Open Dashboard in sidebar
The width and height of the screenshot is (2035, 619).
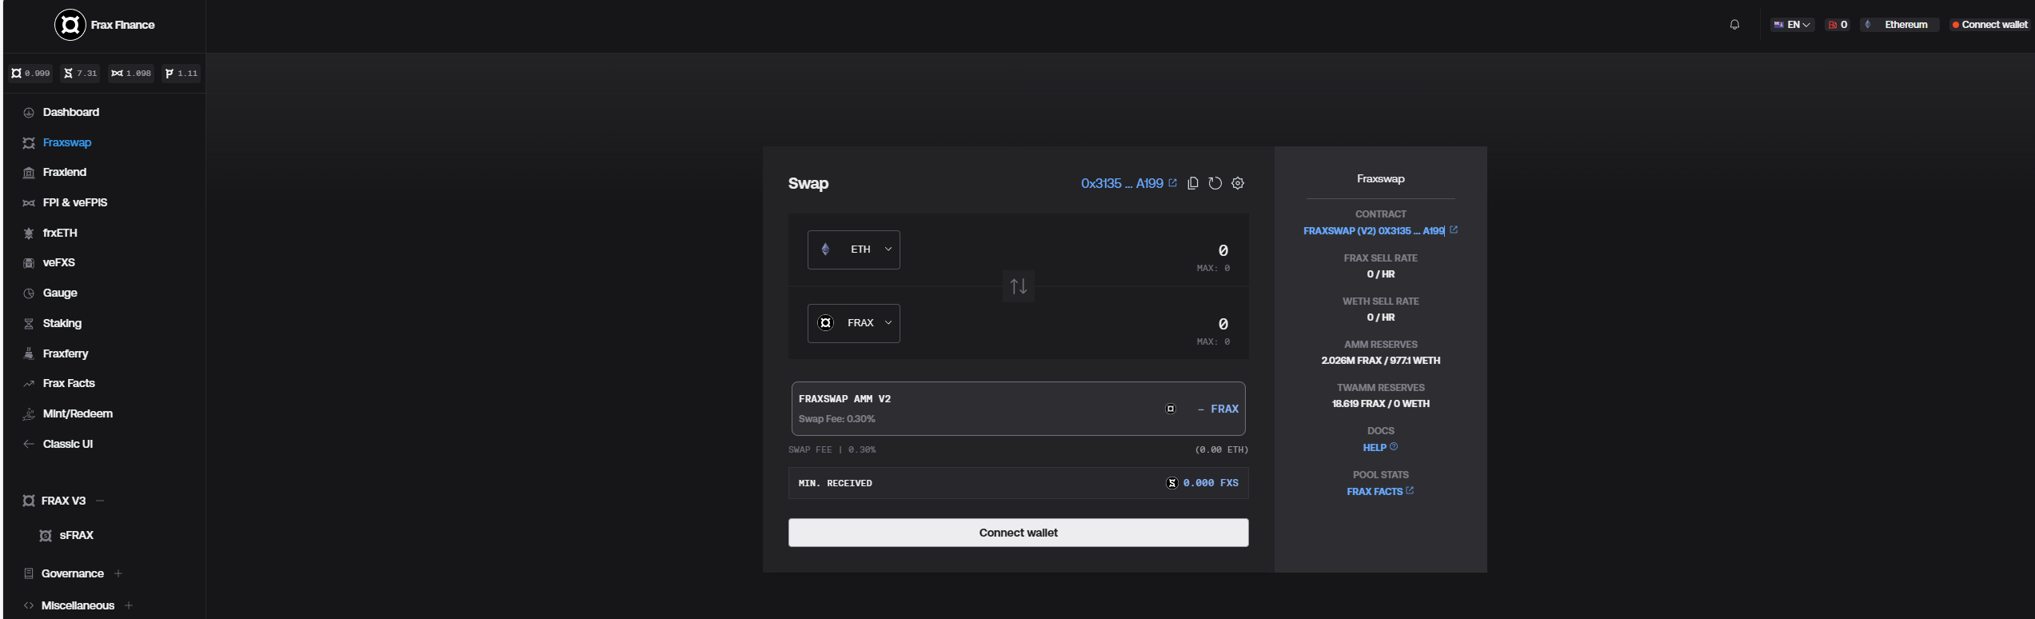pyautogui.click(x=71, y=112)
